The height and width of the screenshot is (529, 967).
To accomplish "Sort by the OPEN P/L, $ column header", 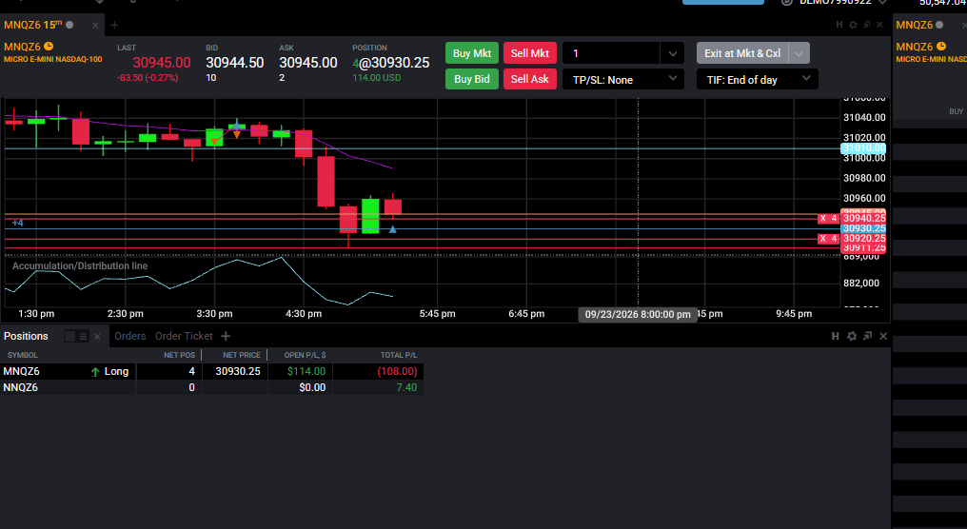I will [x=305, y=355].
